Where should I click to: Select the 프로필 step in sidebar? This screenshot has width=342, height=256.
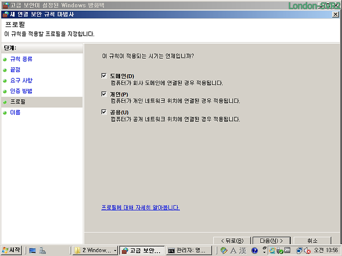[18, 101]
